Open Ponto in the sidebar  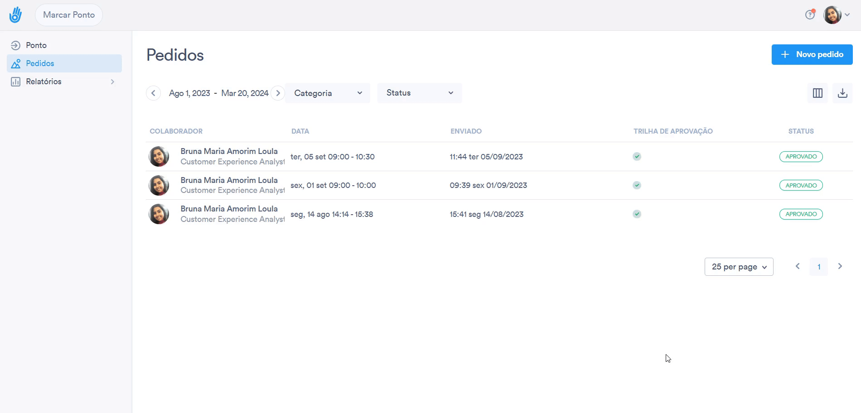point(36,45)
